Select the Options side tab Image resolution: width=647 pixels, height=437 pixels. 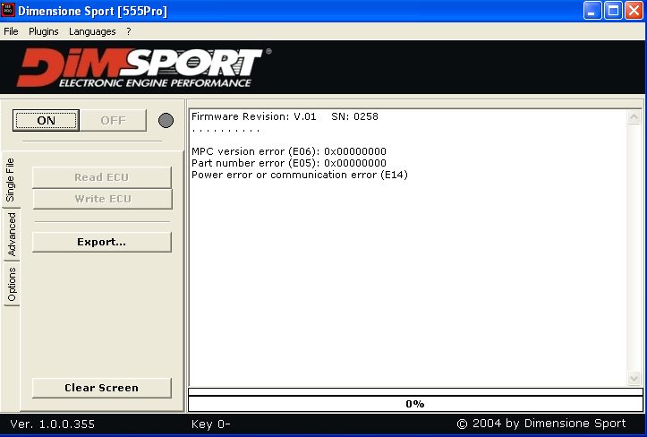12,285
